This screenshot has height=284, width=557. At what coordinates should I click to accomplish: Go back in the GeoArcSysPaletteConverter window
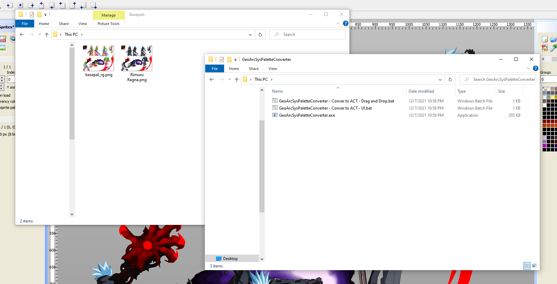coord(212,79)
